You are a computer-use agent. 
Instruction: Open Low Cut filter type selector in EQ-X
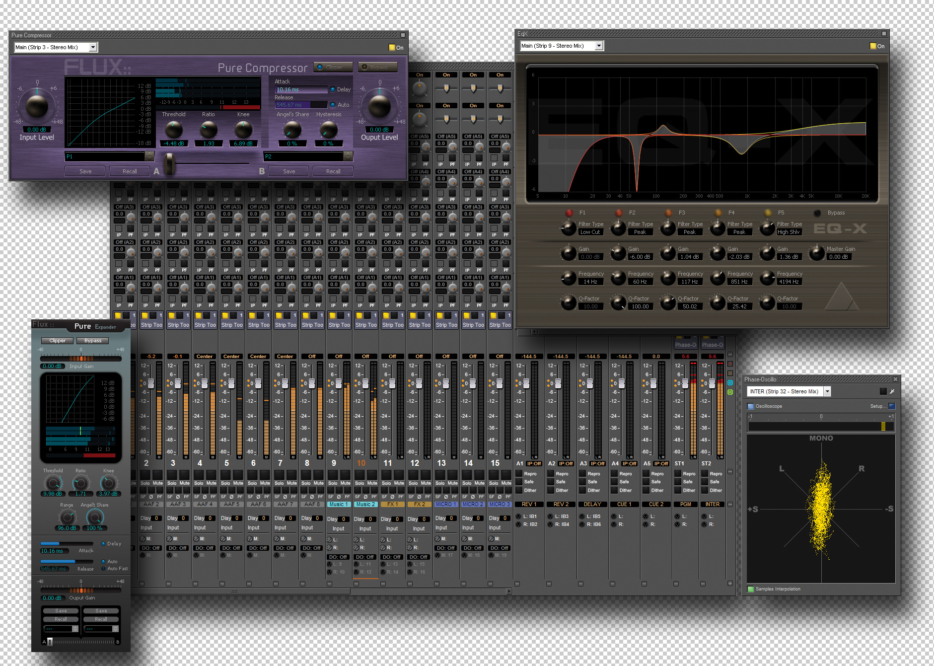tap(590, 232)
